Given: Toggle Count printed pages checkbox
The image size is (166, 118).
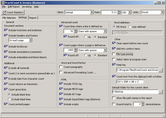Looking at the screenshot, I should coord(6,104).
